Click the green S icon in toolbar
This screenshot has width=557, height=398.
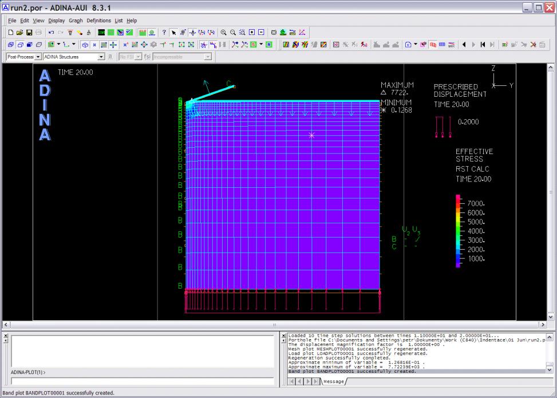click(x=253, y=45)
